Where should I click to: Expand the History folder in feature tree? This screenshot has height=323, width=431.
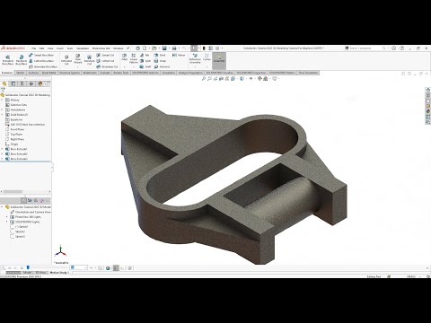click(3, 100)
